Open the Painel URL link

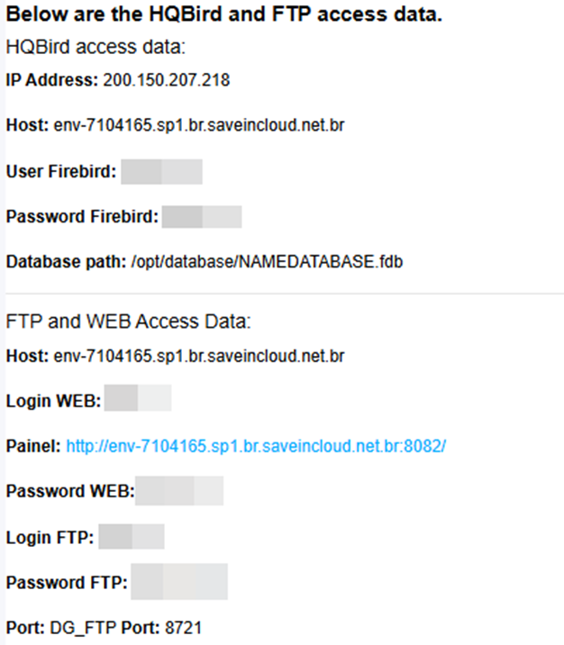tap(256, 446)
